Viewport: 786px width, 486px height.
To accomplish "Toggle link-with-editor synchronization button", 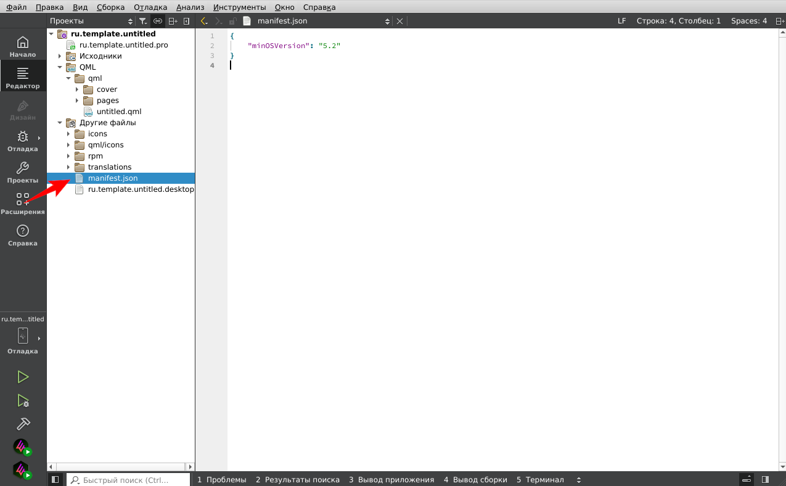I will 158,21.
